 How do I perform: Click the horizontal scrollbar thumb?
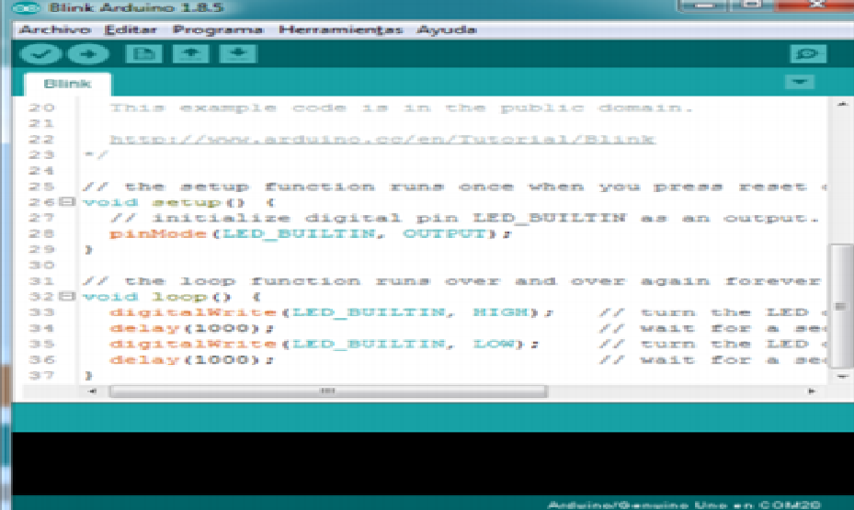tap(328, 391)
